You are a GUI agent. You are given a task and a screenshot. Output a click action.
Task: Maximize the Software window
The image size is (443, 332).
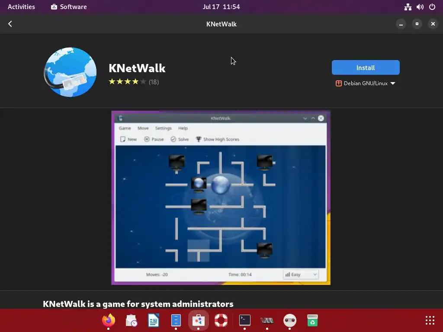pyautogui.click(x=417, y=24)
